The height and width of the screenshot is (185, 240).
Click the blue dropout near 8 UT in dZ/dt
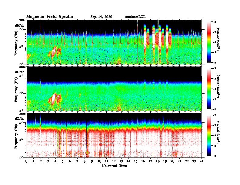point(87,139)
